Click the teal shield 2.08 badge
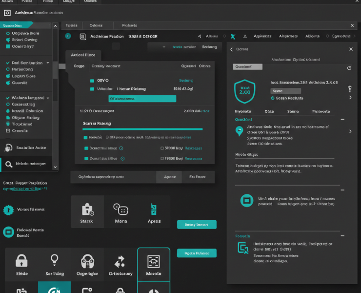The image size is (361, 293). click(244, 91)
